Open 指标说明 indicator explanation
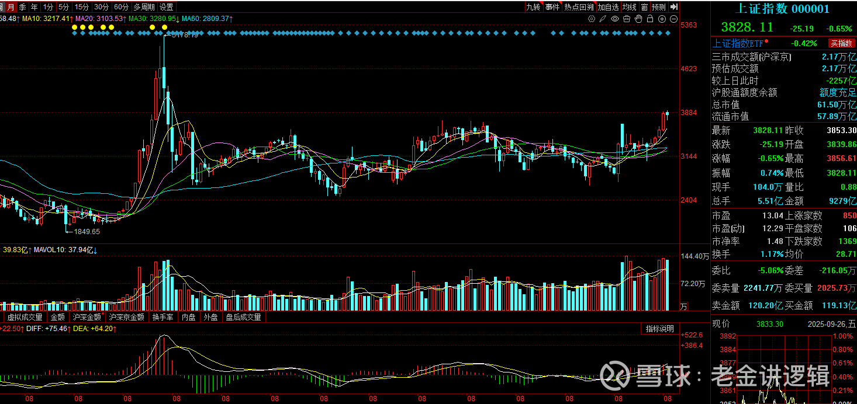The height and width of the screenshot is (404, 857). pyautogui.click(x=659, y=329)
